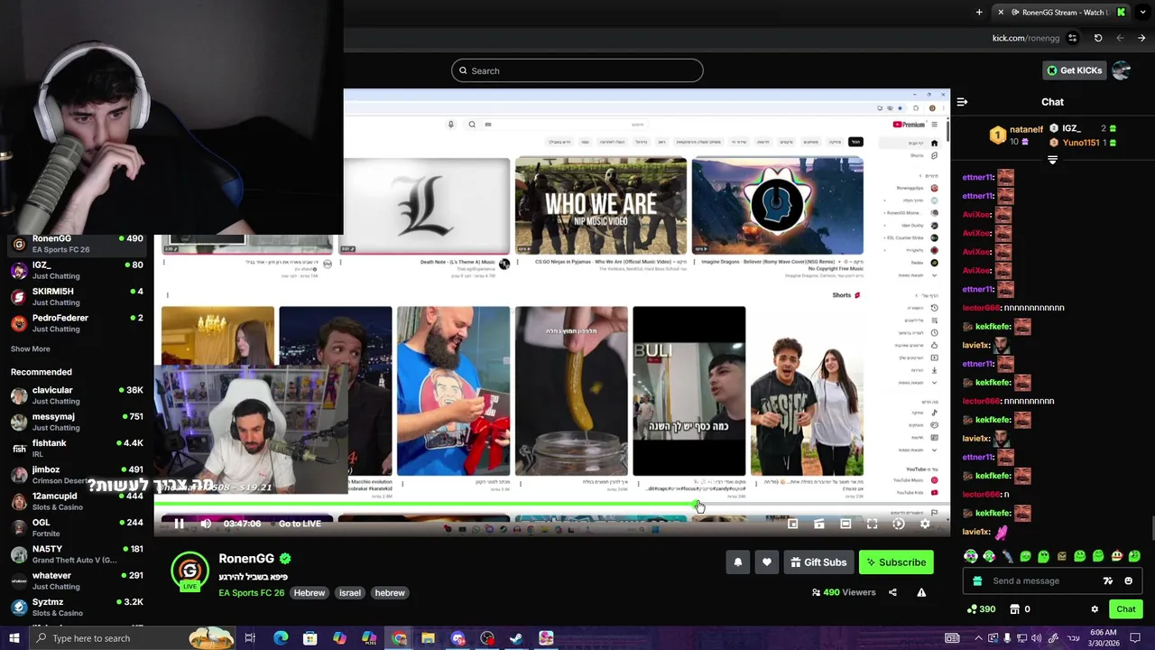The image size is (1155, 650).
Task: Open the emoji picker in chat
Action: coord(1128,580)
